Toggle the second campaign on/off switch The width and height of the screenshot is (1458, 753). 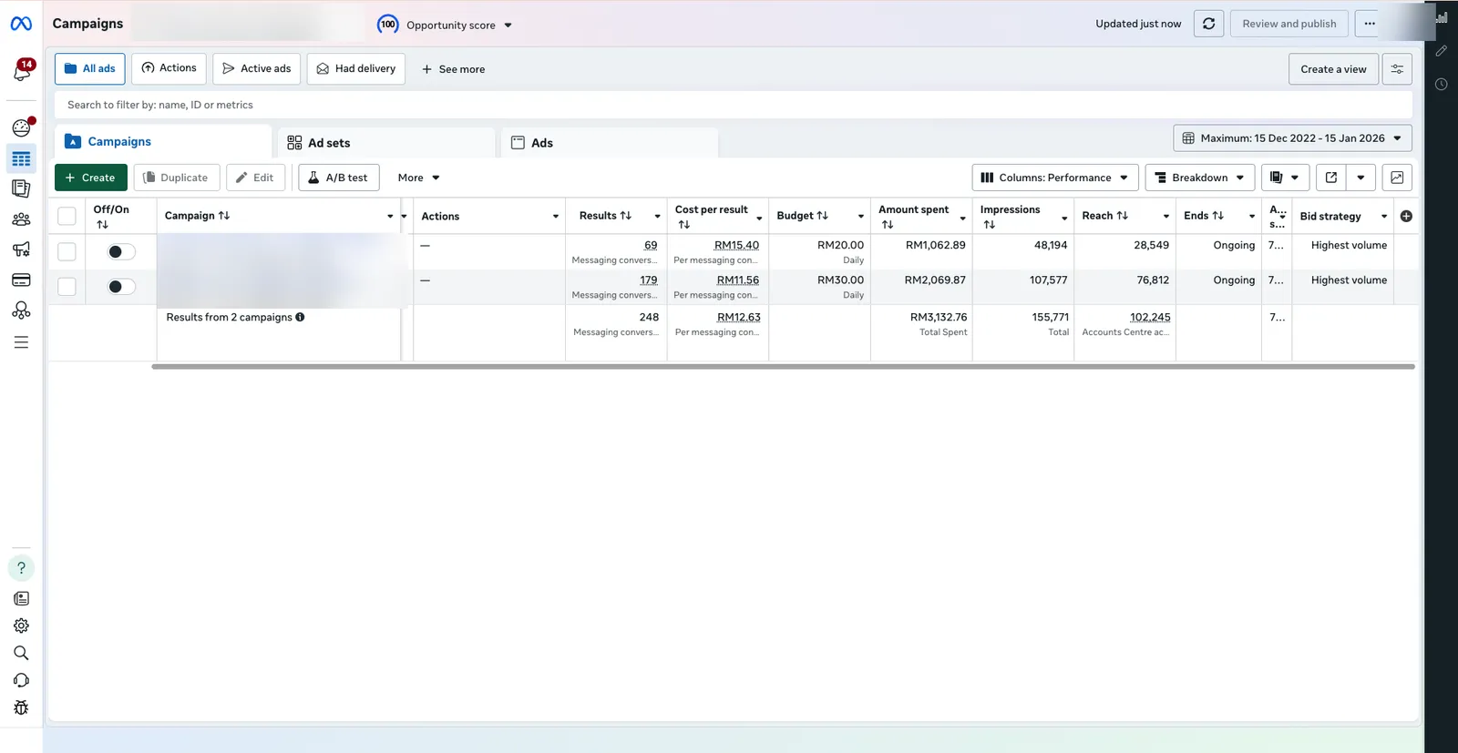point(120,287)
